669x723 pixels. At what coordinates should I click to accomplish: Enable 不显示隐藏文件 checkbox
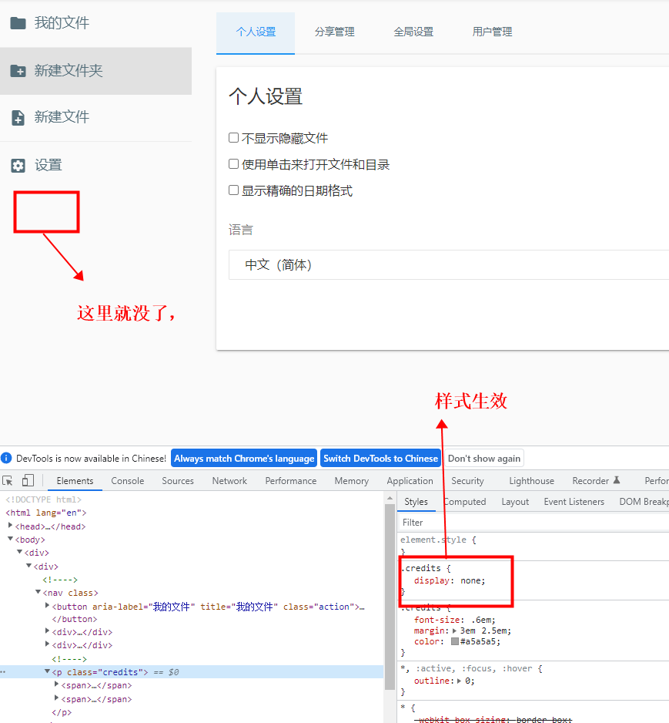(233, 137)
